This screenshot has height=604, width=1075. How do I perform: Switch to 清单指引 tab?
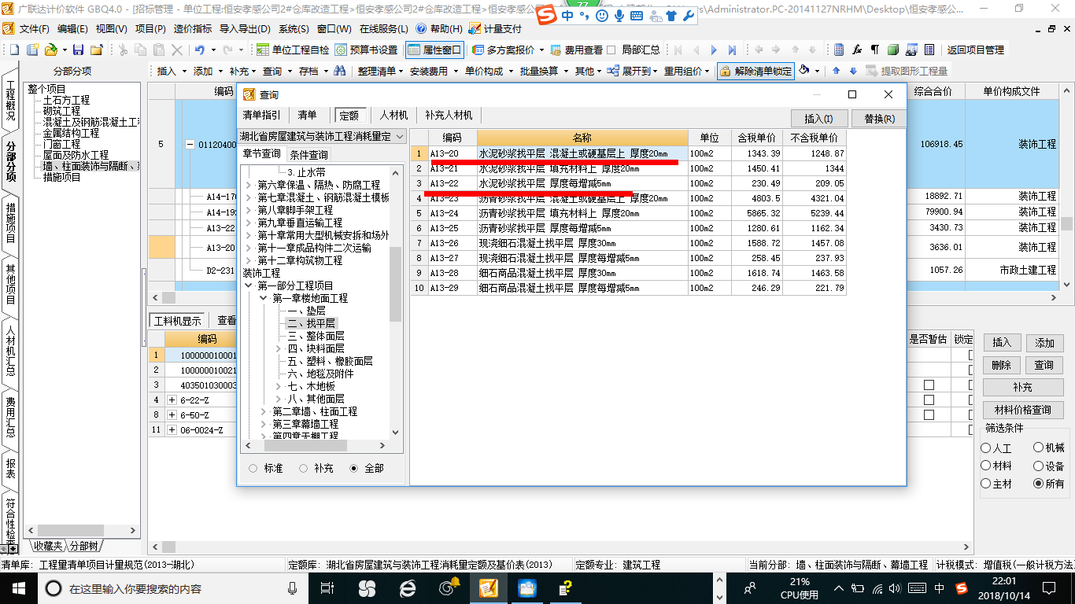tap(260, 115)
